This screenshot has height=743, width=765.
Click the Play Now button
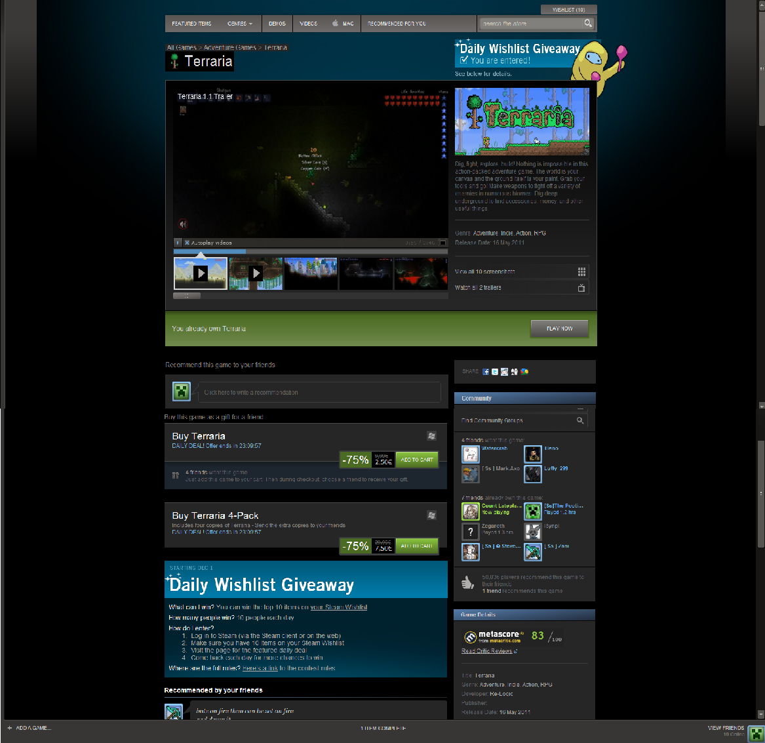click(x=559, y=329)
